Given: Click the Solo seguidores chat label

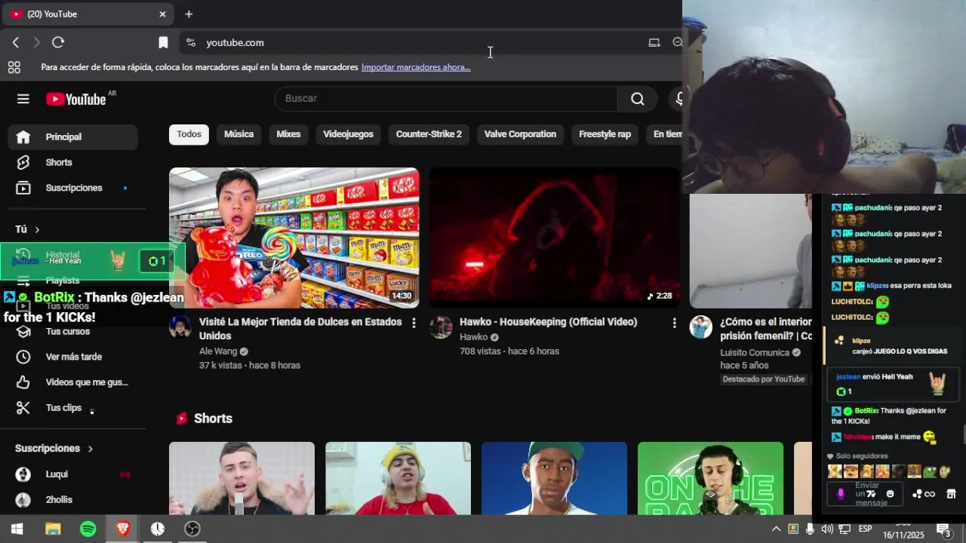Looking at the screenshot, I should coord(862,456).
